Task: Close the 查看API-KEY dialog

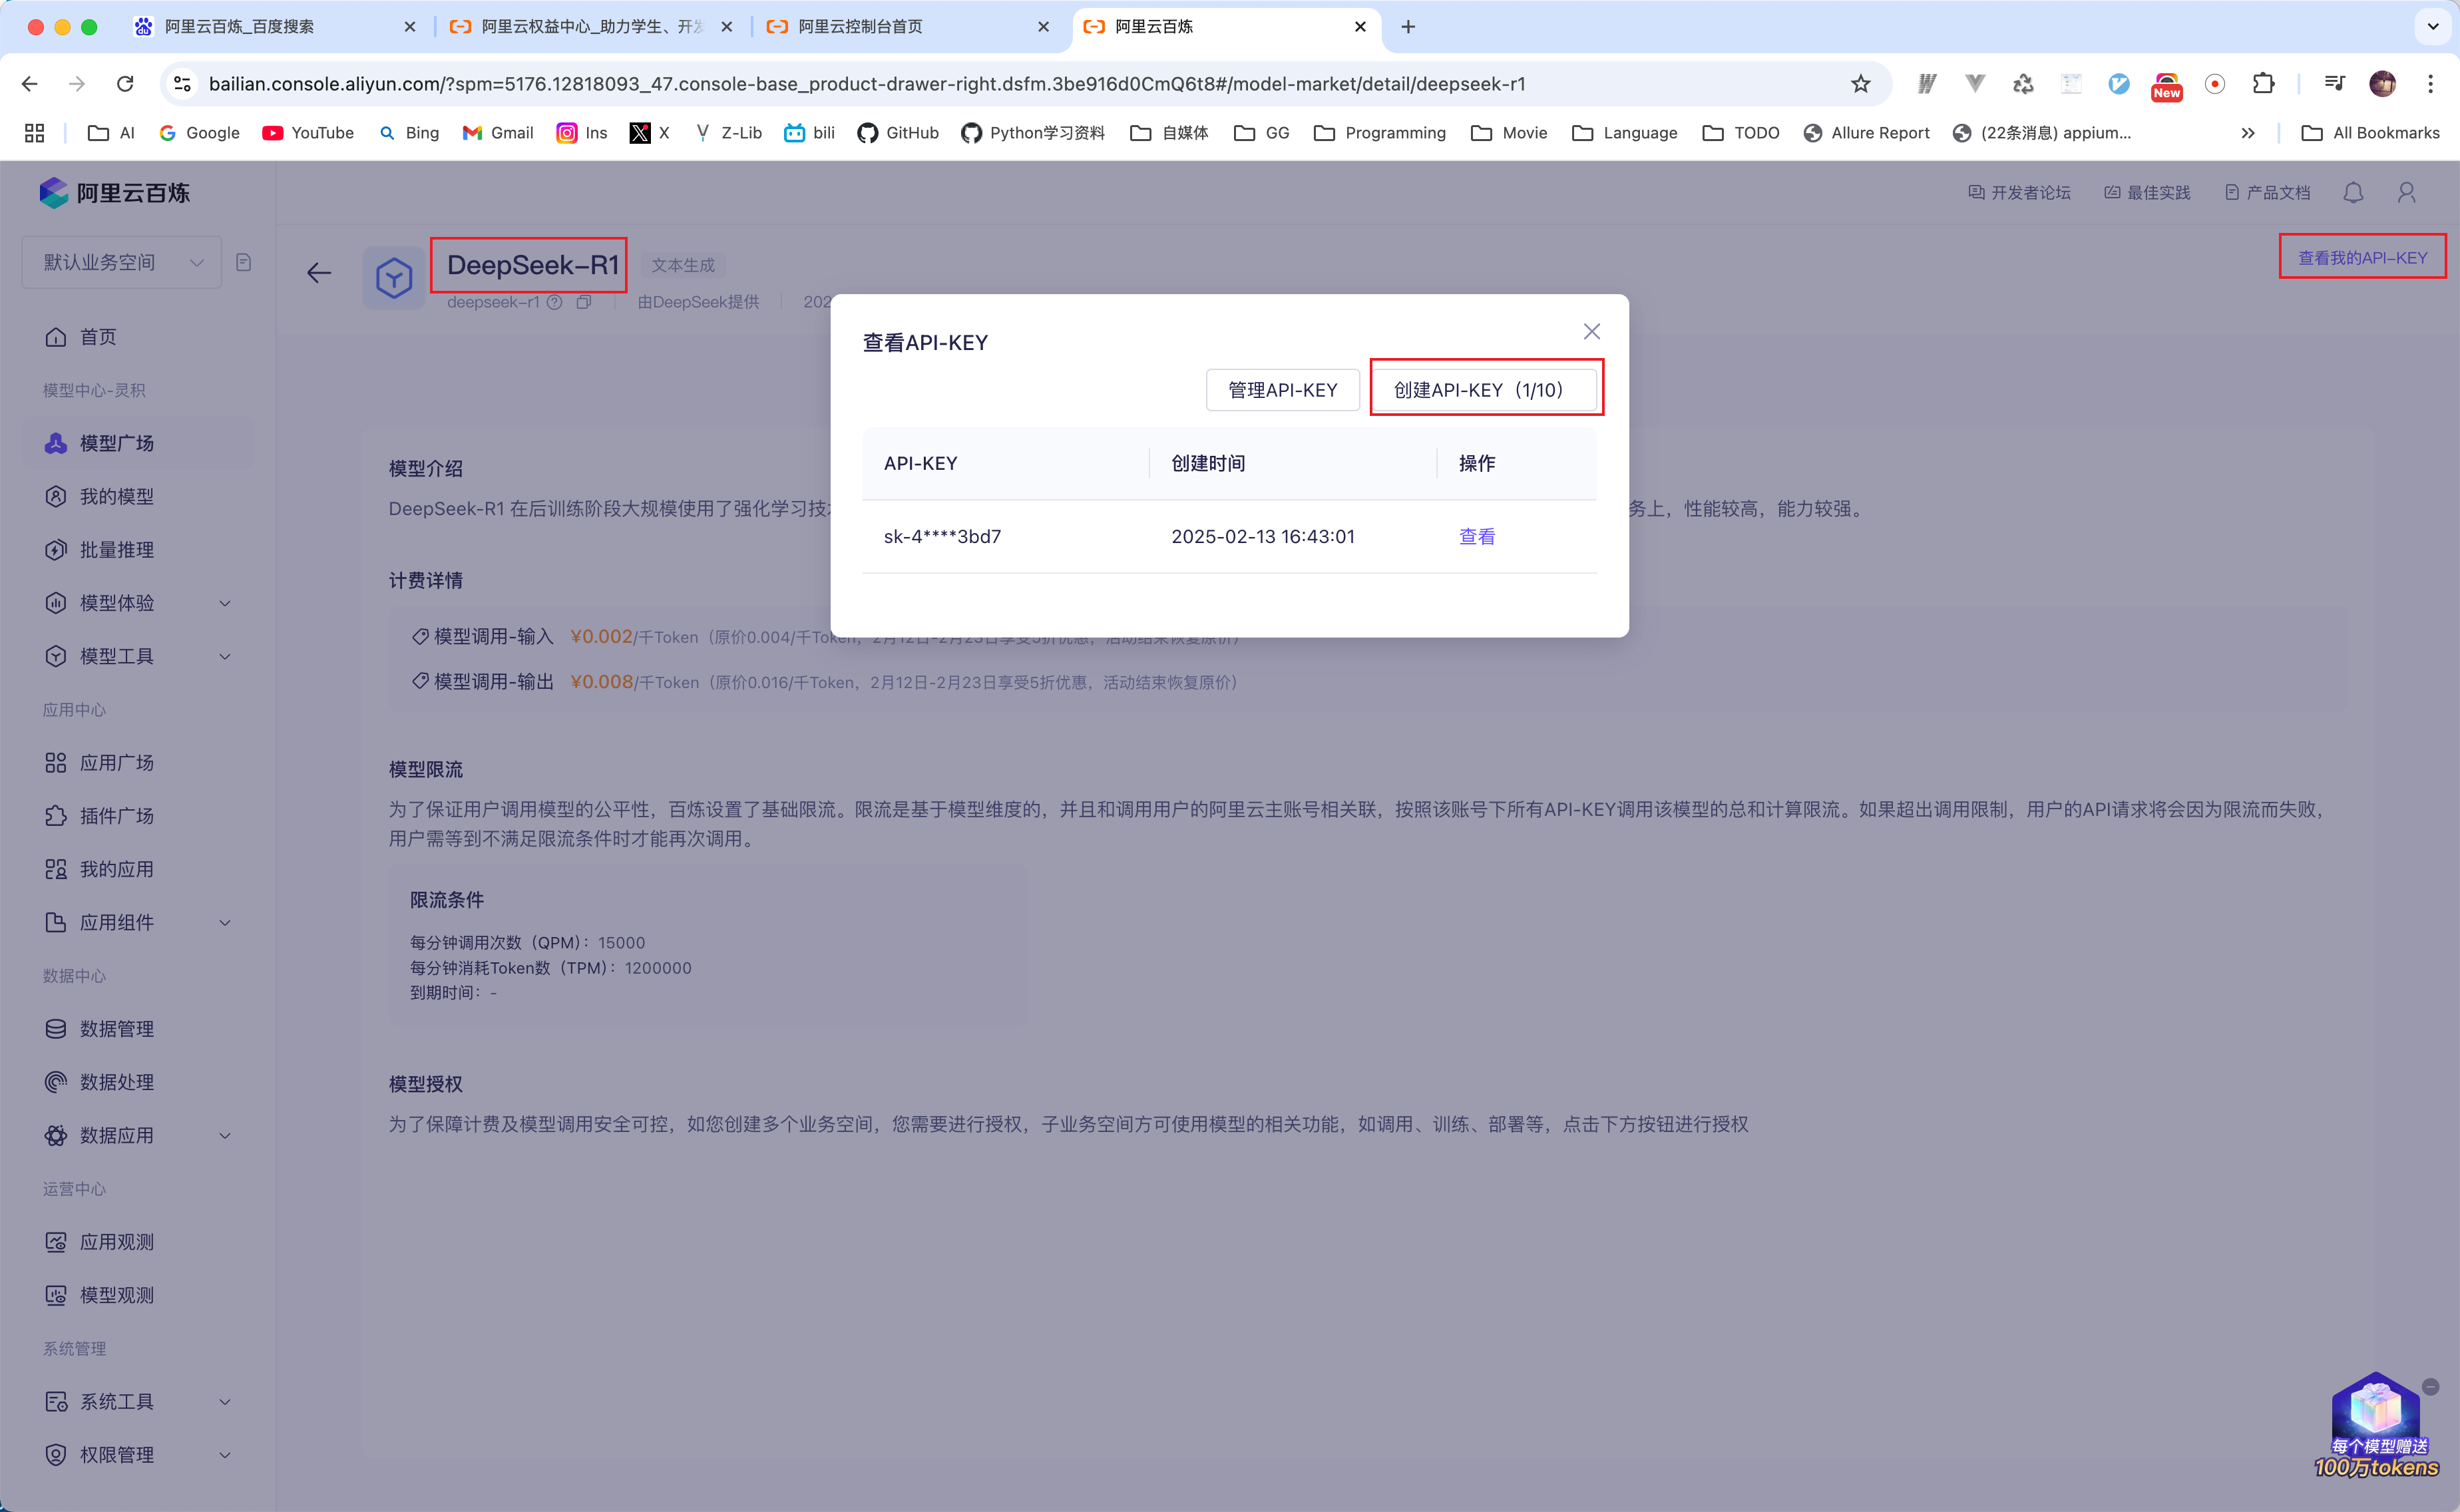Action: [x=1591, y=331]
